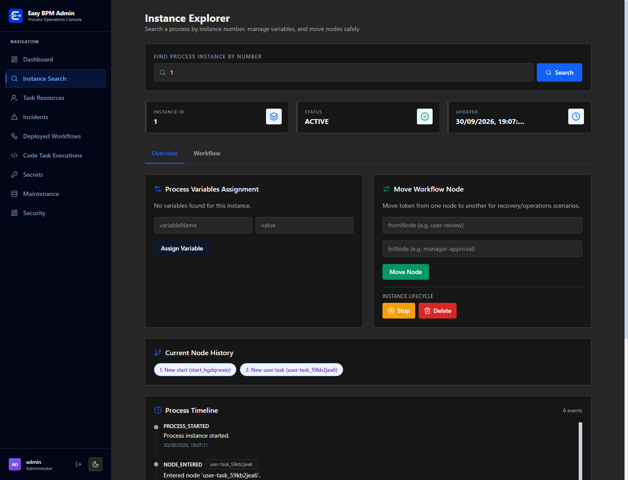Image resolution: width=628 pixels, height=480 pixels.
Task: Click the Assign Variable button
Action: click(x=182, y=248)
